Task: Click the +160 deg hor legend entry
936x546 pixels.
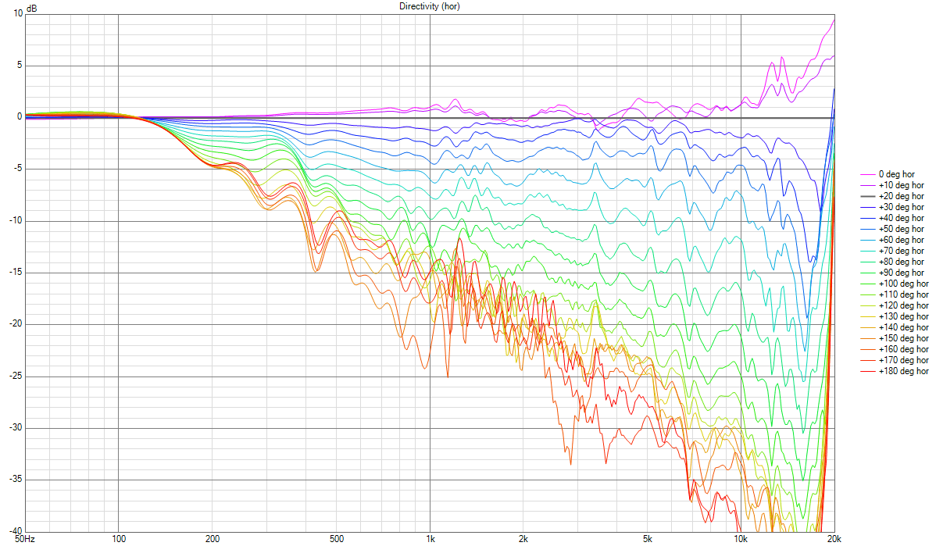Action: pos(895,349)
